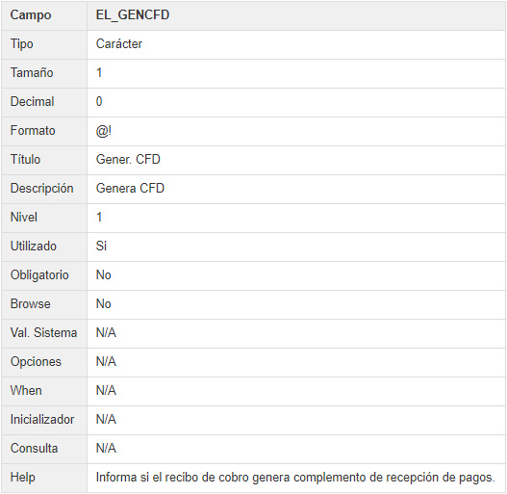Screen dimensions: 507x494
Task: Click the Opciones row label
Action: 36,362
